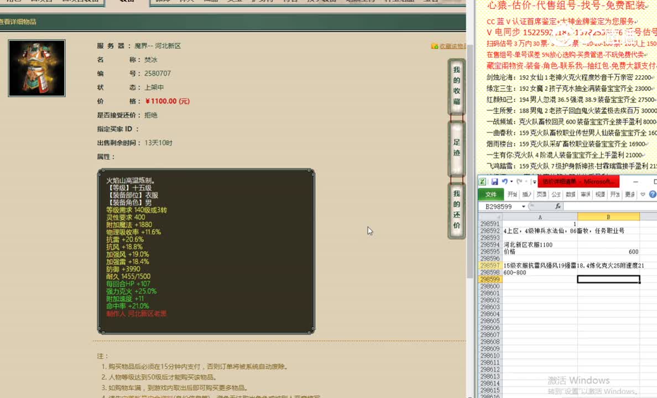Select row header 298597
This screenshot has height=398, width=657.
pyautogui.click(x=490, y=265)
